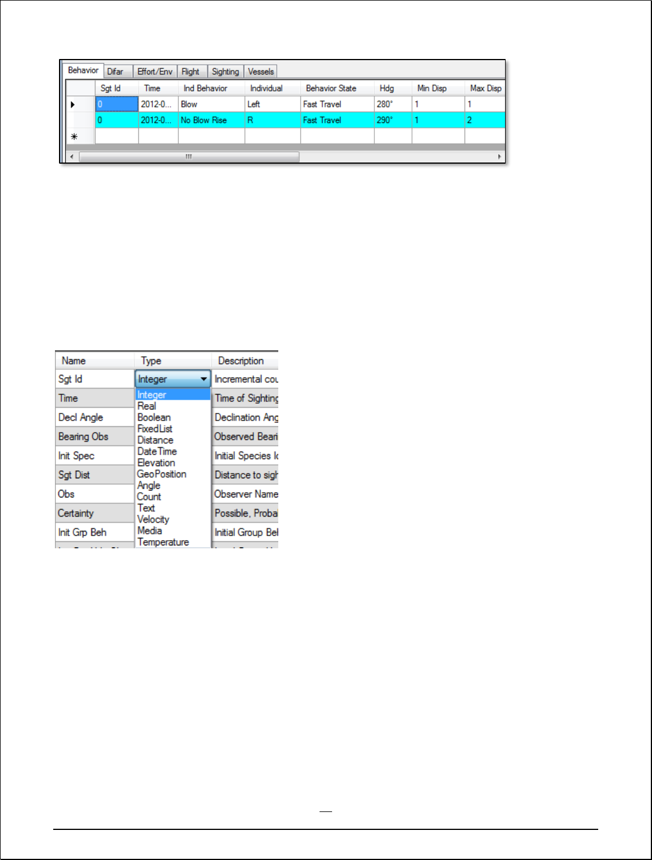The image size is (652, 860).
Task: Open the Effort/Env tab
Action: 154,72
